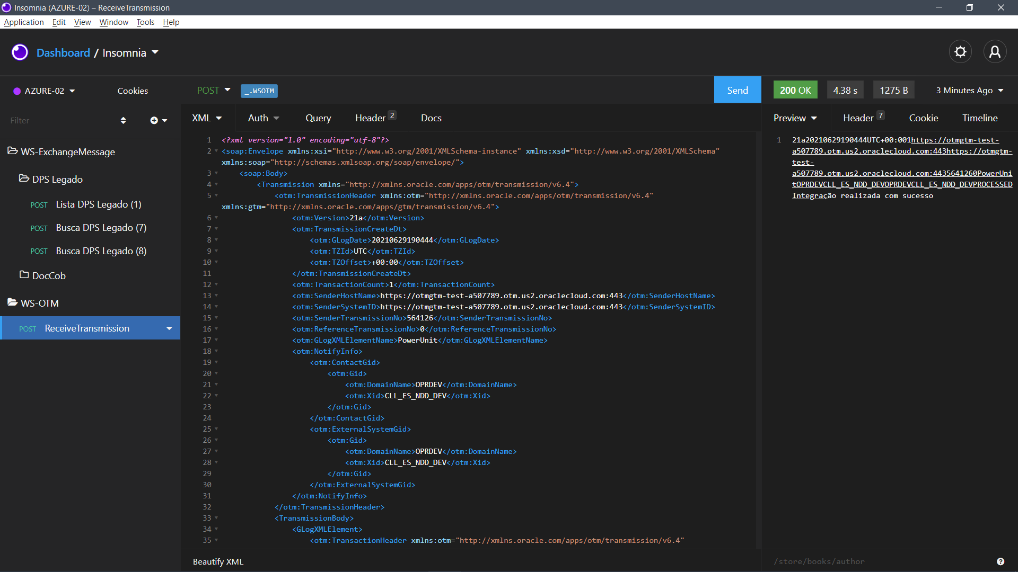Open ReceiveTransmission request dropdown arrow
Viewport: 1018px width, 572px height.
click(169, 328)
